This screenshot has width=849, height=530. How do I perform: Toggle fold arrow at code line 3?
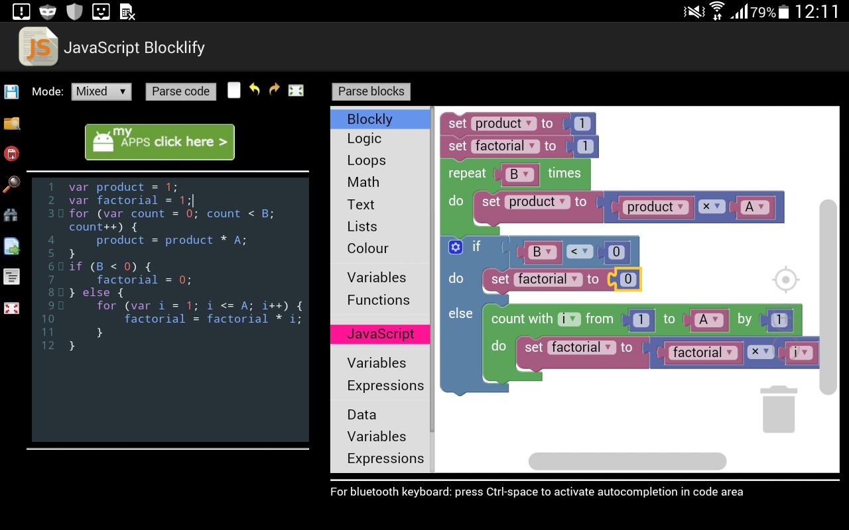pyautogui.click(x=61, y=213)
